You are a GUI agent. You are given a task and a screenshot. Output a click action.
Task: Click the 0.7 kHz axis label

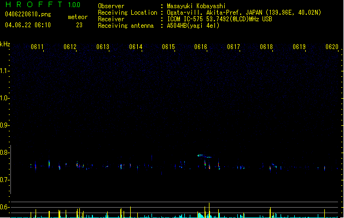click(x=4, y=180)
